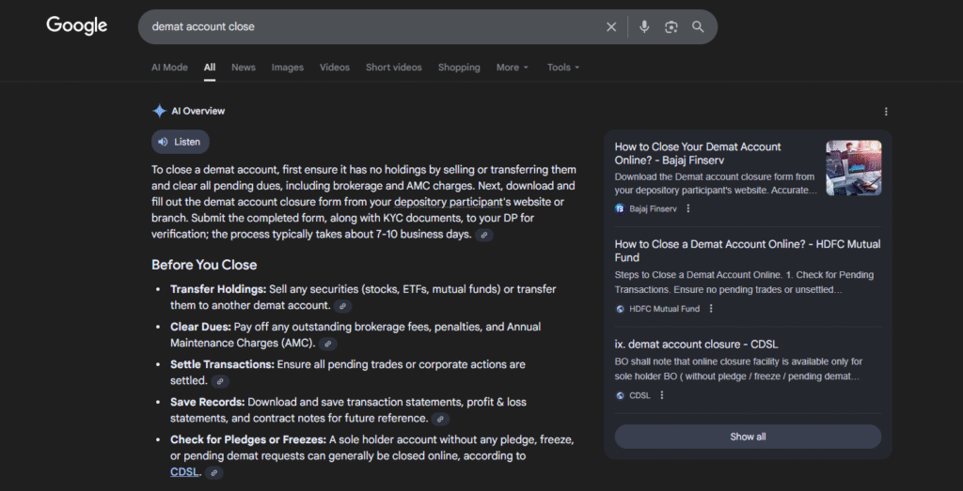Click the Google logo
This screenshot has height=491, width=963.
[77, 25]
